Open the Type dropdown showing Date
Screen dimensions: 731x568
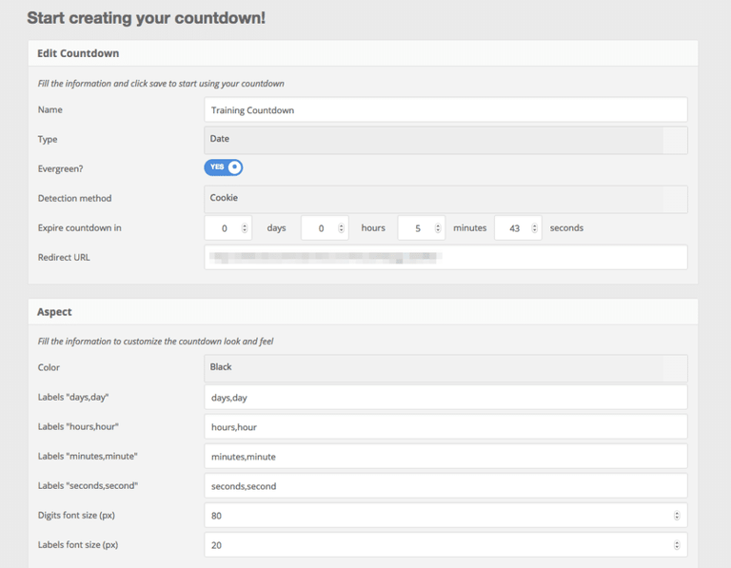[x=445, y=140]
